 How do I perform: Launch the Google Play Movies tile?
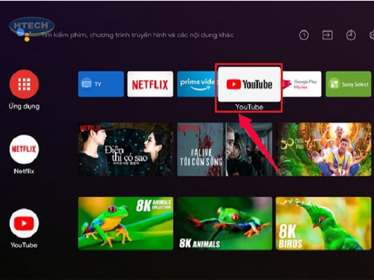coord(302,84)
